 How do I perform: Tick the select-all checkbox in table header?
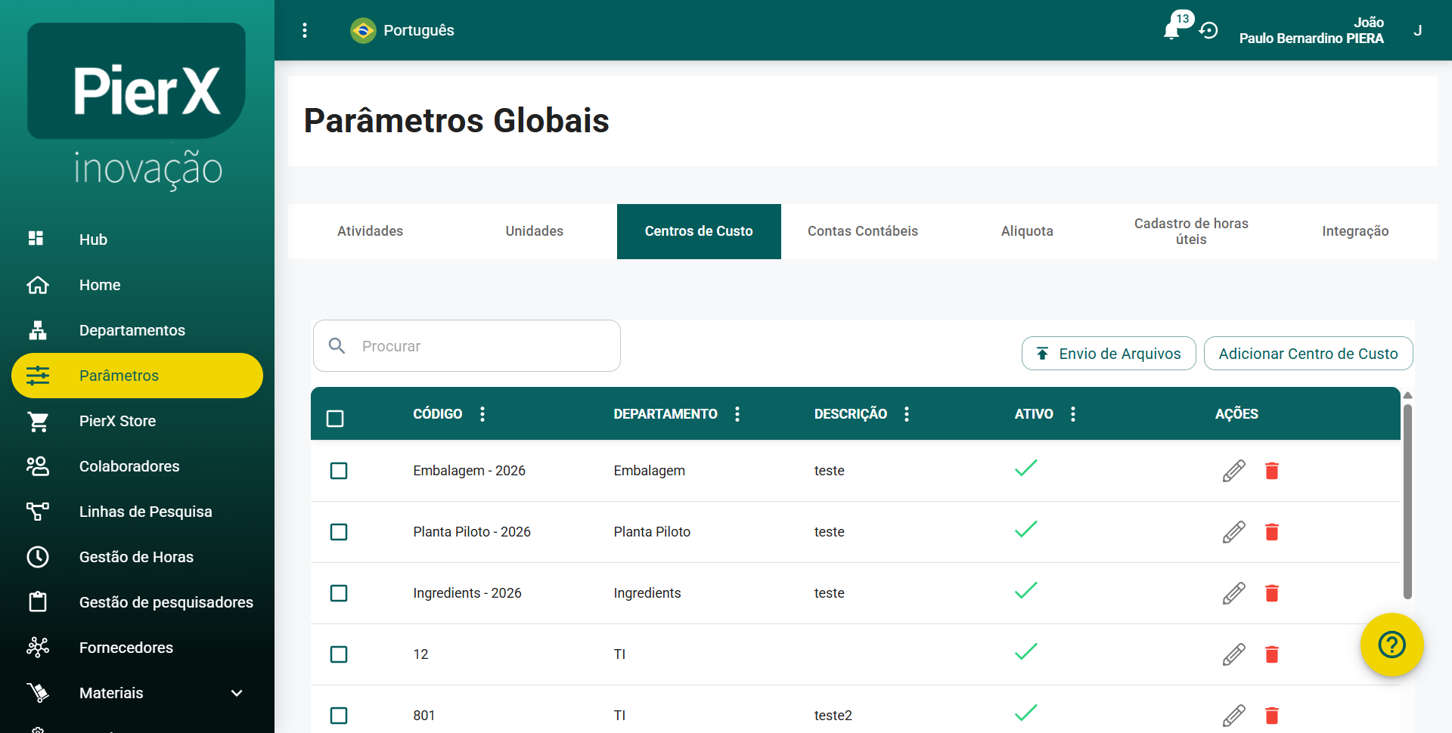point(335,418)
